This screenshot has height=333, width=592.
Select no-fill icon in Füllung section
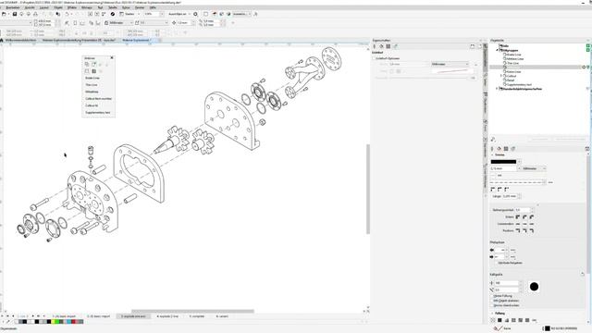[493, 320]
